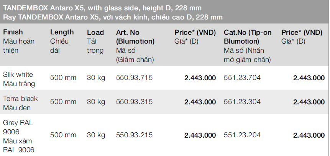Click the 30 kg load in Terra black row
Screen dimensions: 330x156
click(96, 102)
